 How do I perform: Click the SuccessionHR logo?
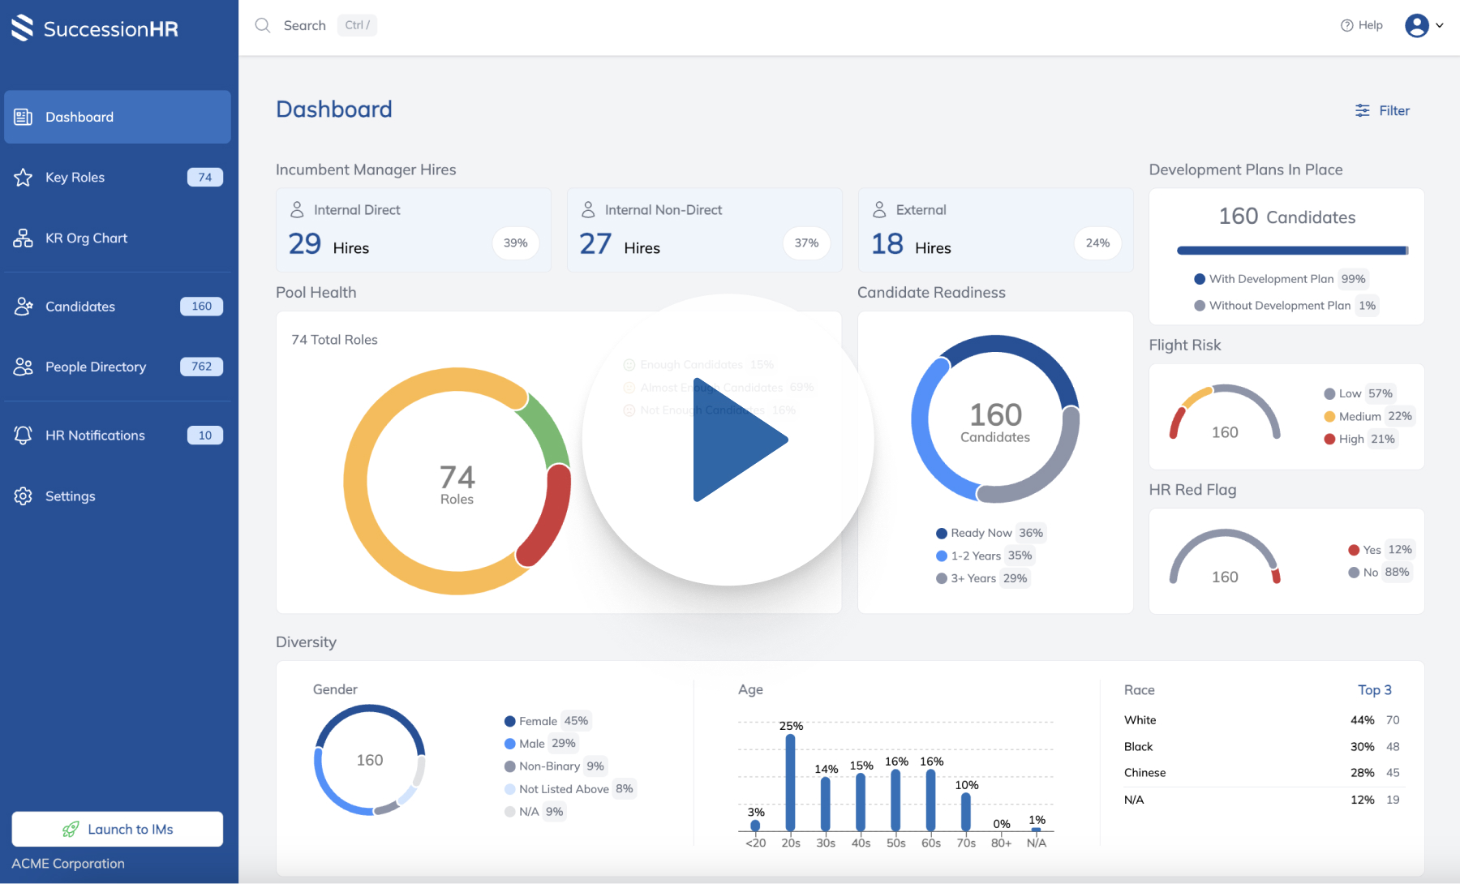pyautogui.click(x=94, y=28)
